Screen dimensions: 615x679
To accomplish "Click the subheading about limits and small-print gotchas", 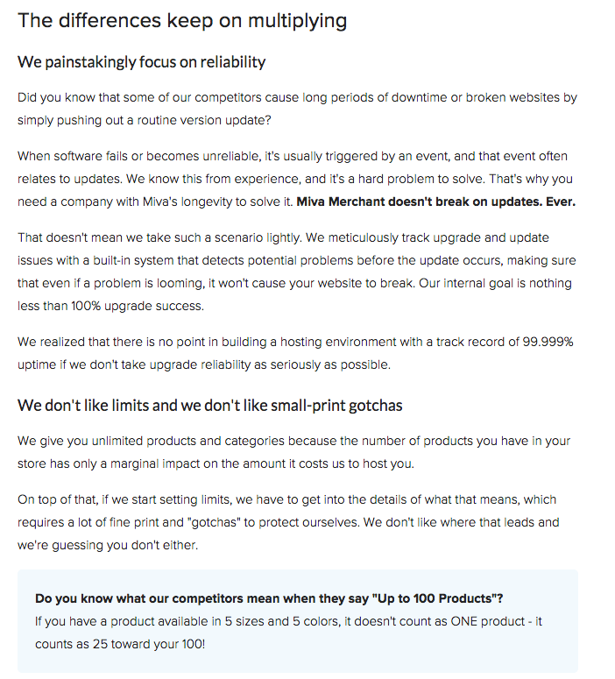I will click(210, 406).
